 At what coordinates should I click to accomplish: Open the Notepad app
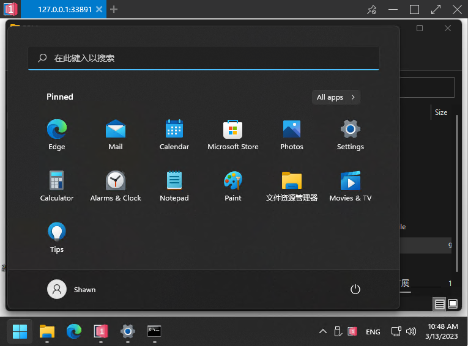pos(174,186)
